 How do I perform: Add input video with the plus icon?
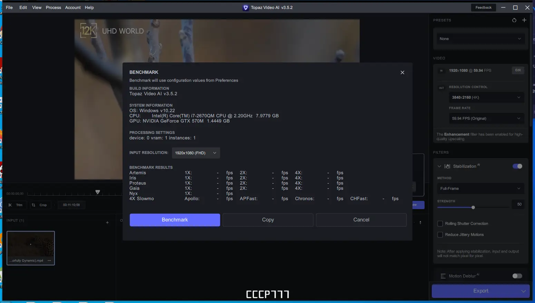pos(107,223)
